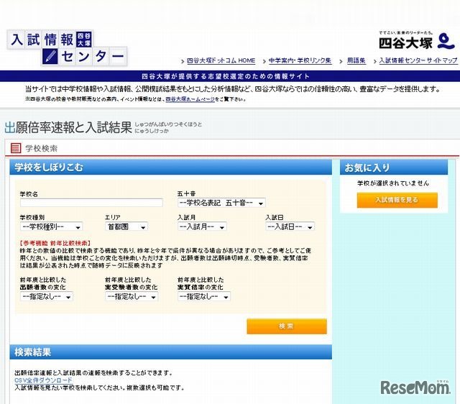Open the 用語集 link
Screen dimensions: 460x404
click(356, 60)
